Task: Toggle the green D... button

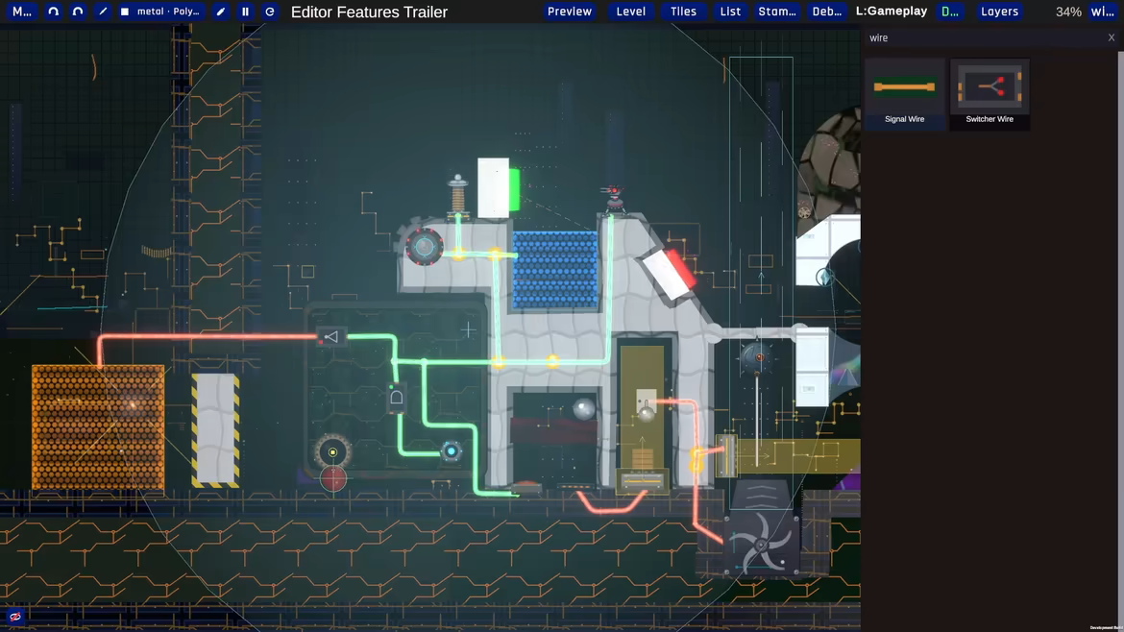Action: click(x=950, y=12)
